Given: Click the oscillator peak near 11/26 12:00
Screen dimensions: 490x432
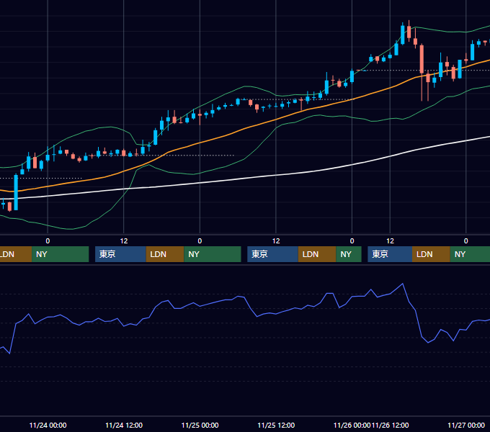Looking at the screenshot, I should click(x=403, y=284).
